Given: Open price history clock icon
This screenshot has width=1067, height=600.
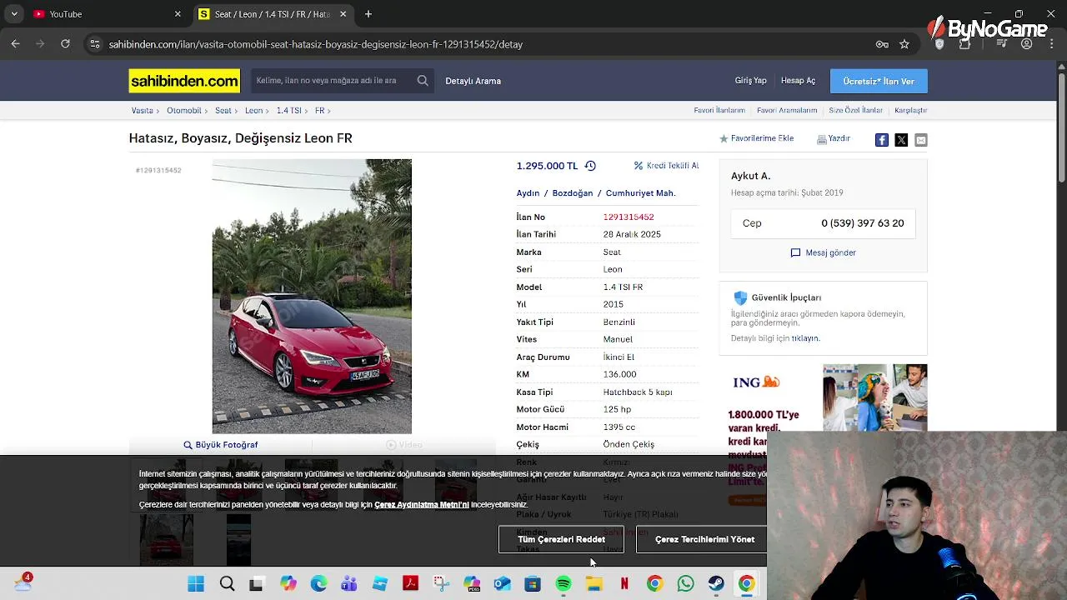Looking at the screenshot, I should point(590,166).
